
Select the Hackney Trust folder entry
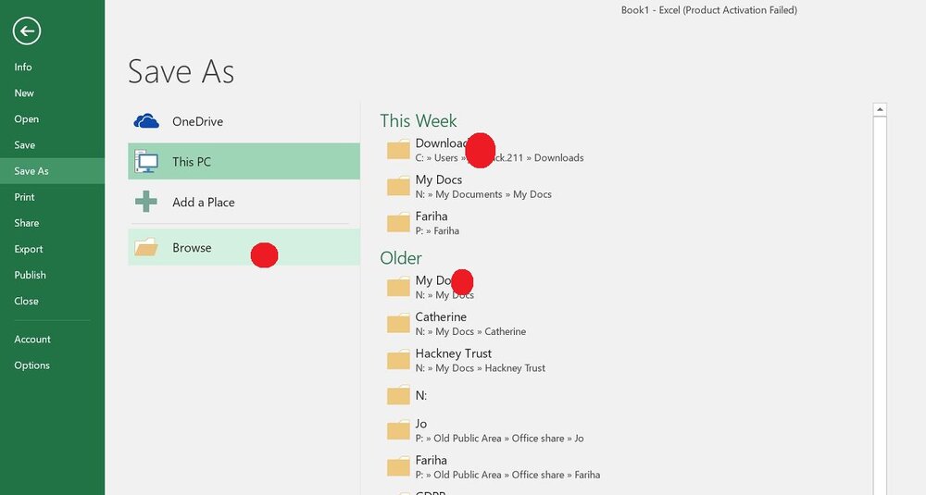623,360
